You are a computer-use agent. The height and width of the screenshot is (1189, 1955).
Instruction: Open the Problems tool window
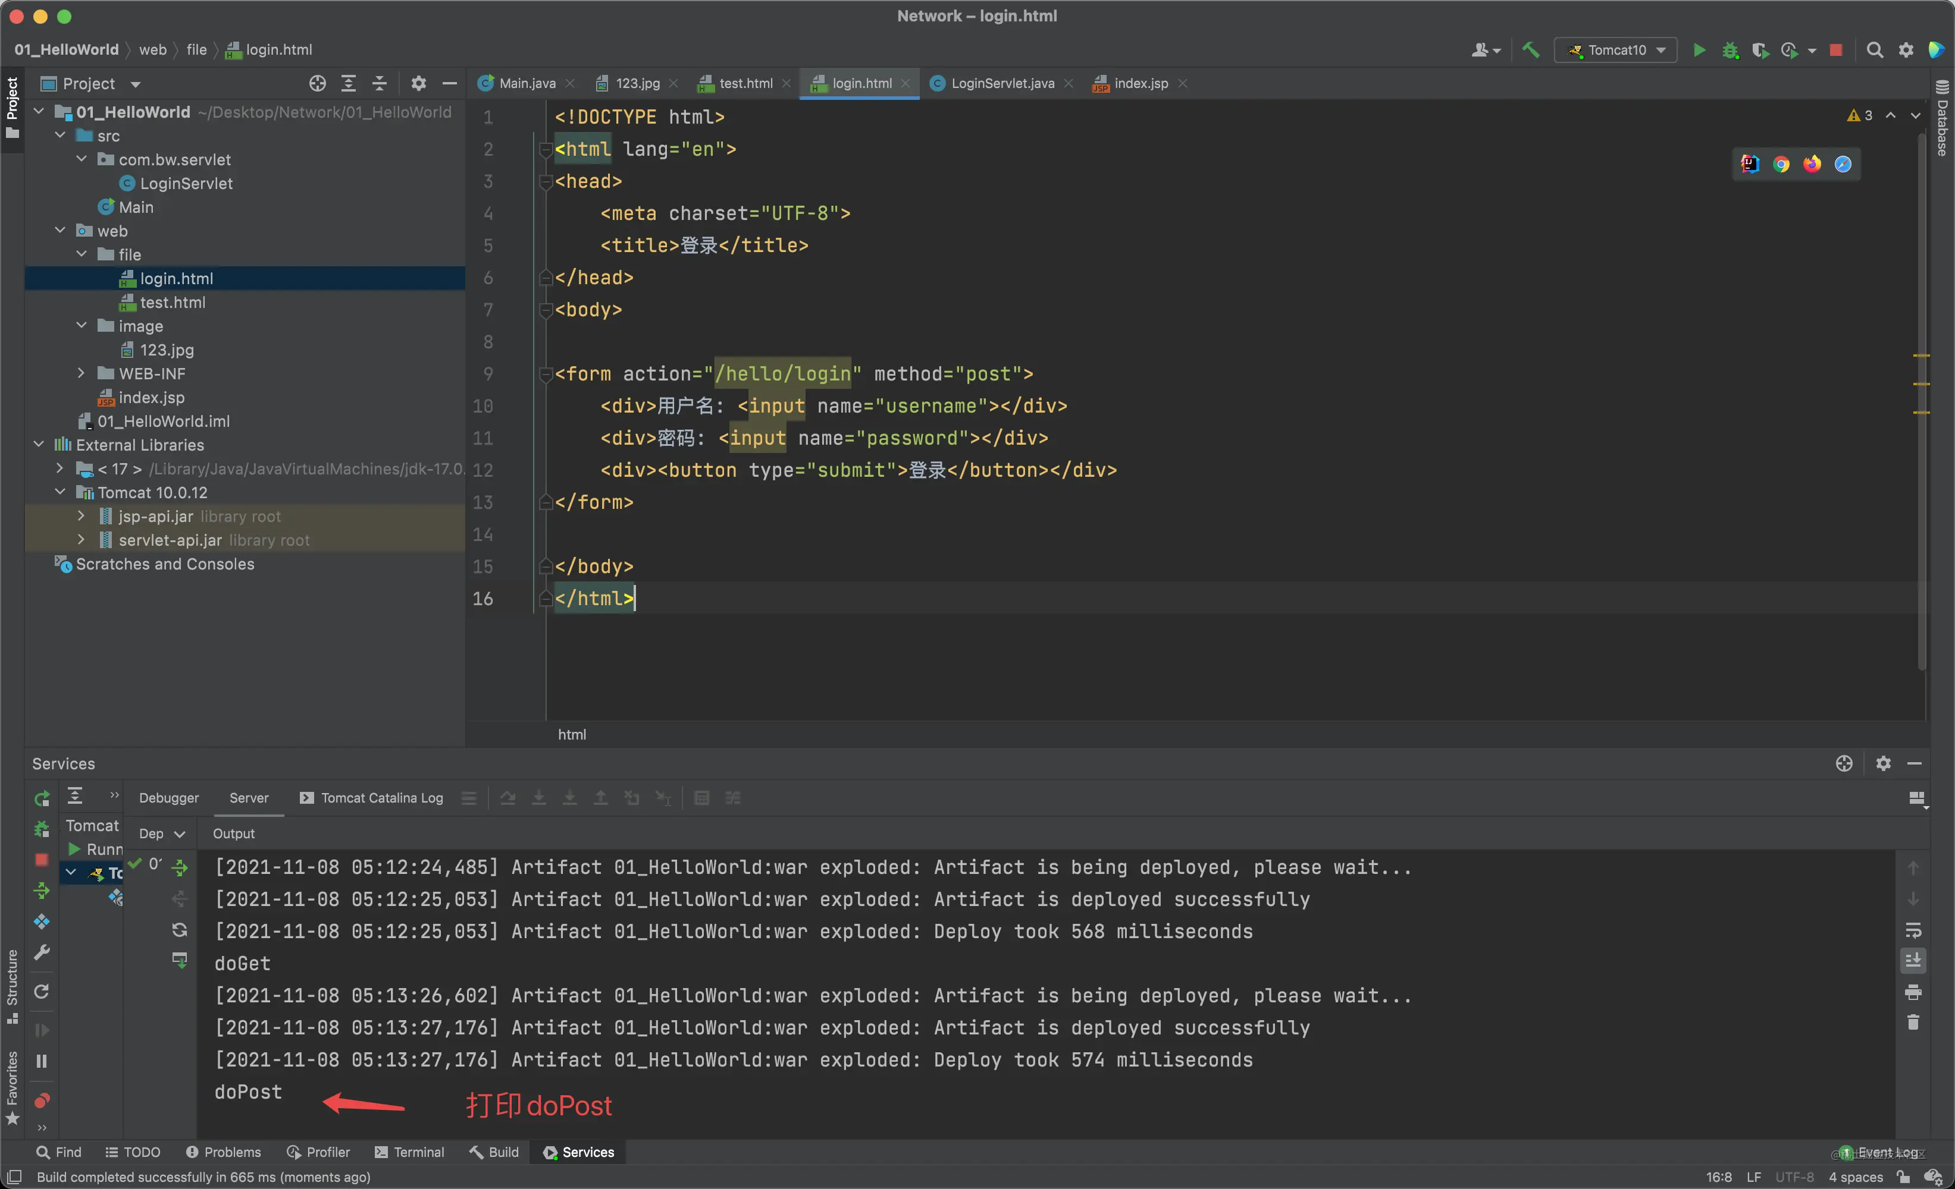223,1153
